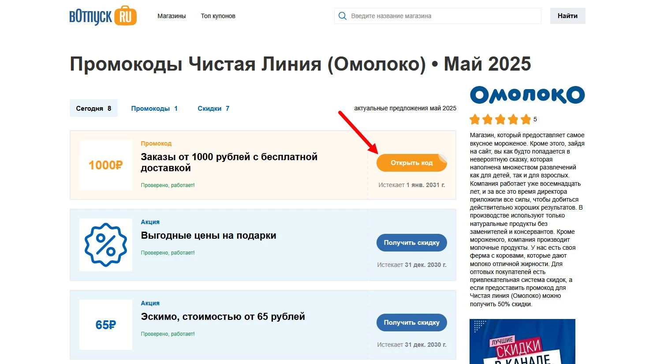Open the Топ купонов menu item
The image size is (664, 364).
218,15
